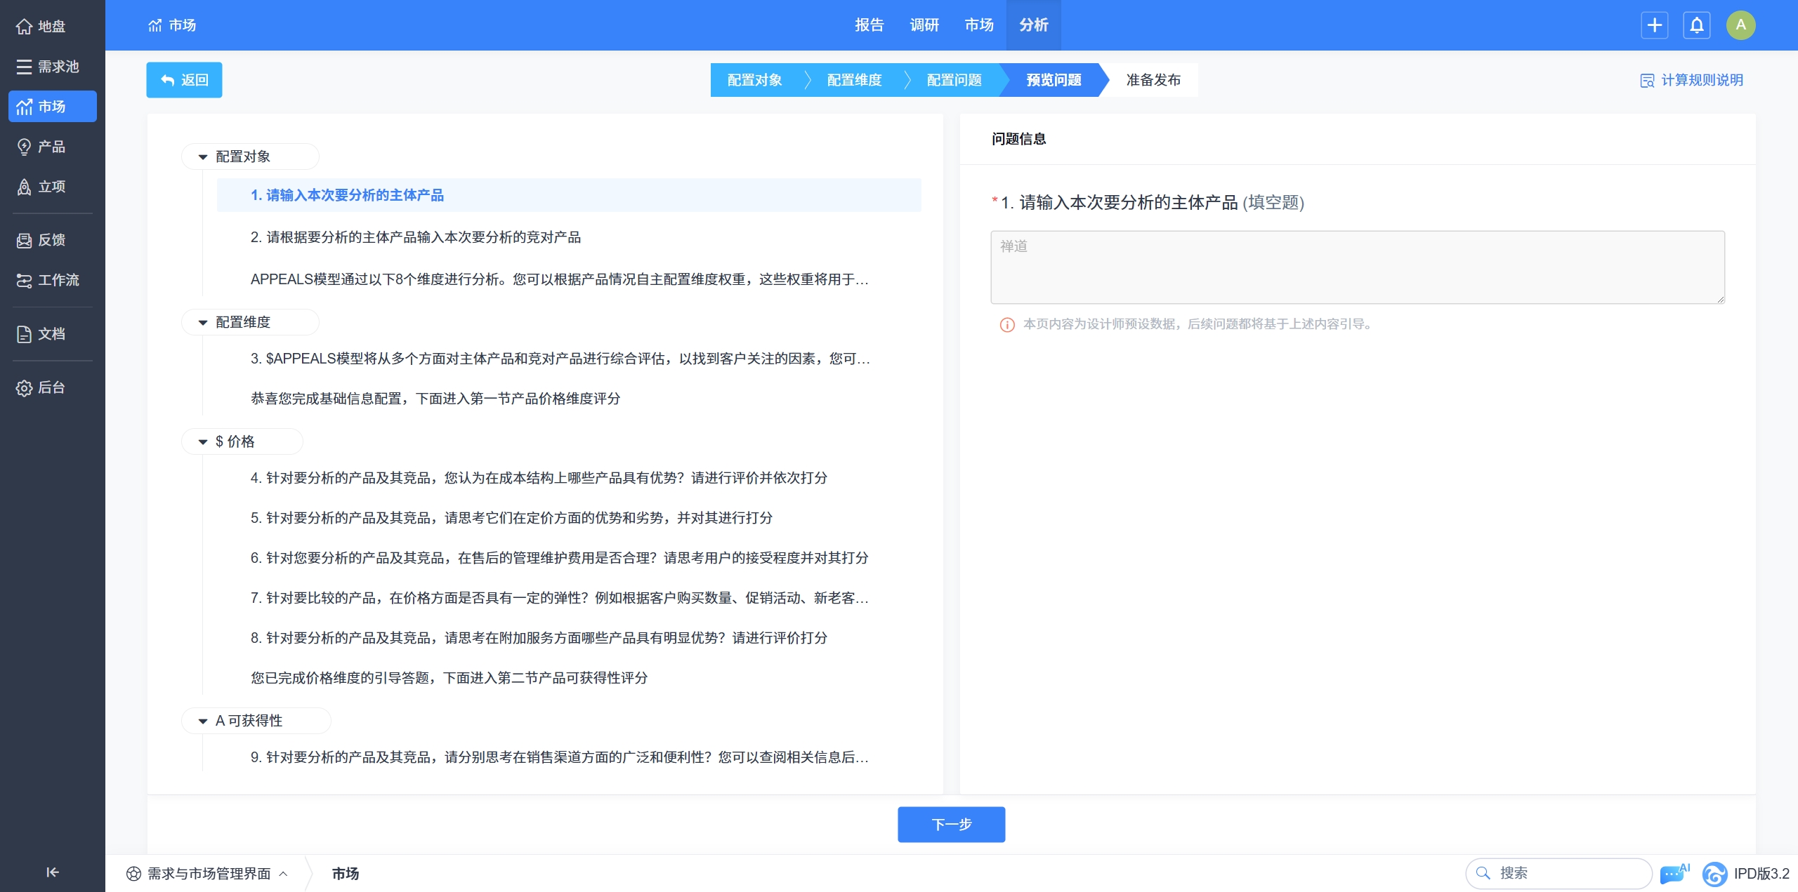Focus the 主体产品 answer text area
Screen dimensions: 1798x892
[1357, 267]
